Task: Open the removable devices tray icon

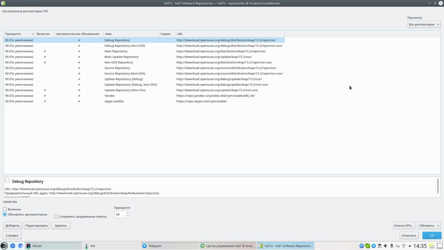Action: (x=392, y=246)
